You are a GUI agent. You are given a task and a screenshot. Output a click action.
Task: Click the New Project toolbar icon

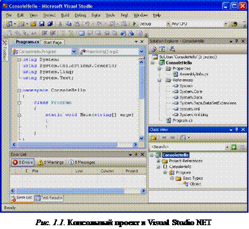click(x=10, y=24)
